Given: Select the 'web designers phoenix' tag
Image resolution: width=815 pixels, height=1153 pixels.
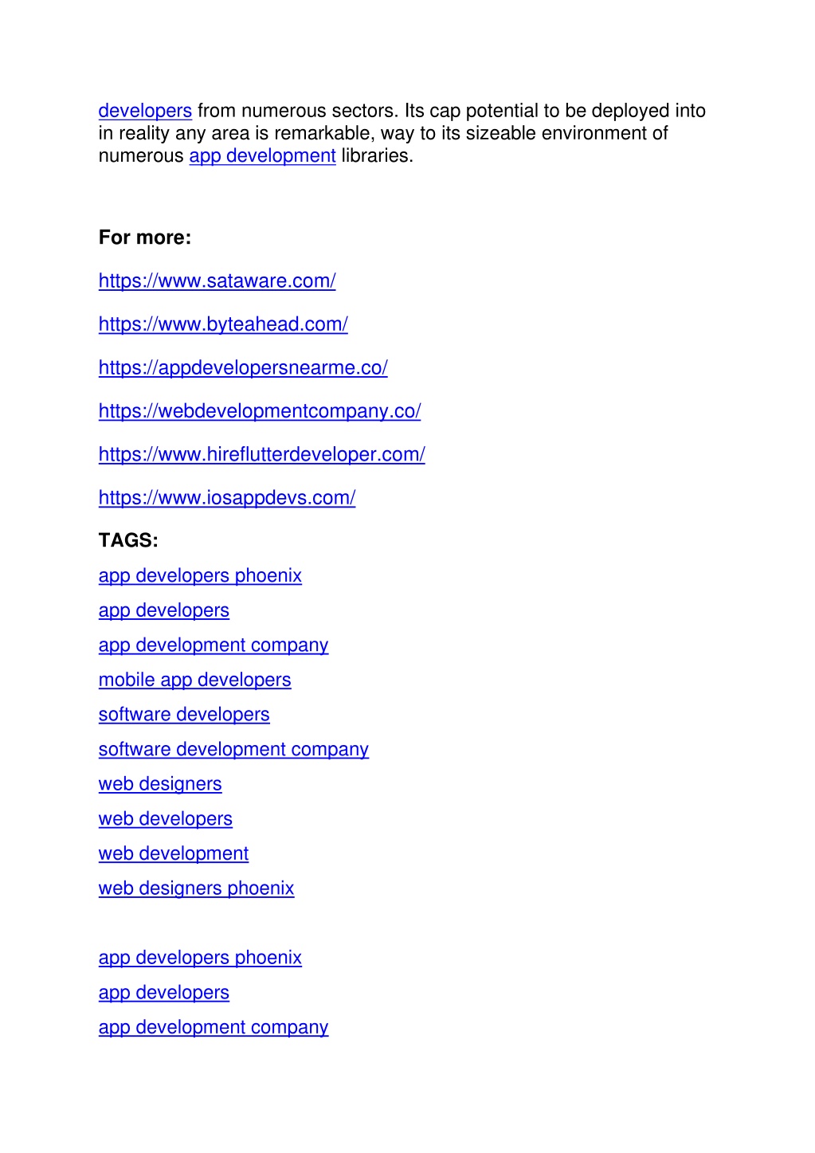Looking at the screenshot, I should point(197,888).
